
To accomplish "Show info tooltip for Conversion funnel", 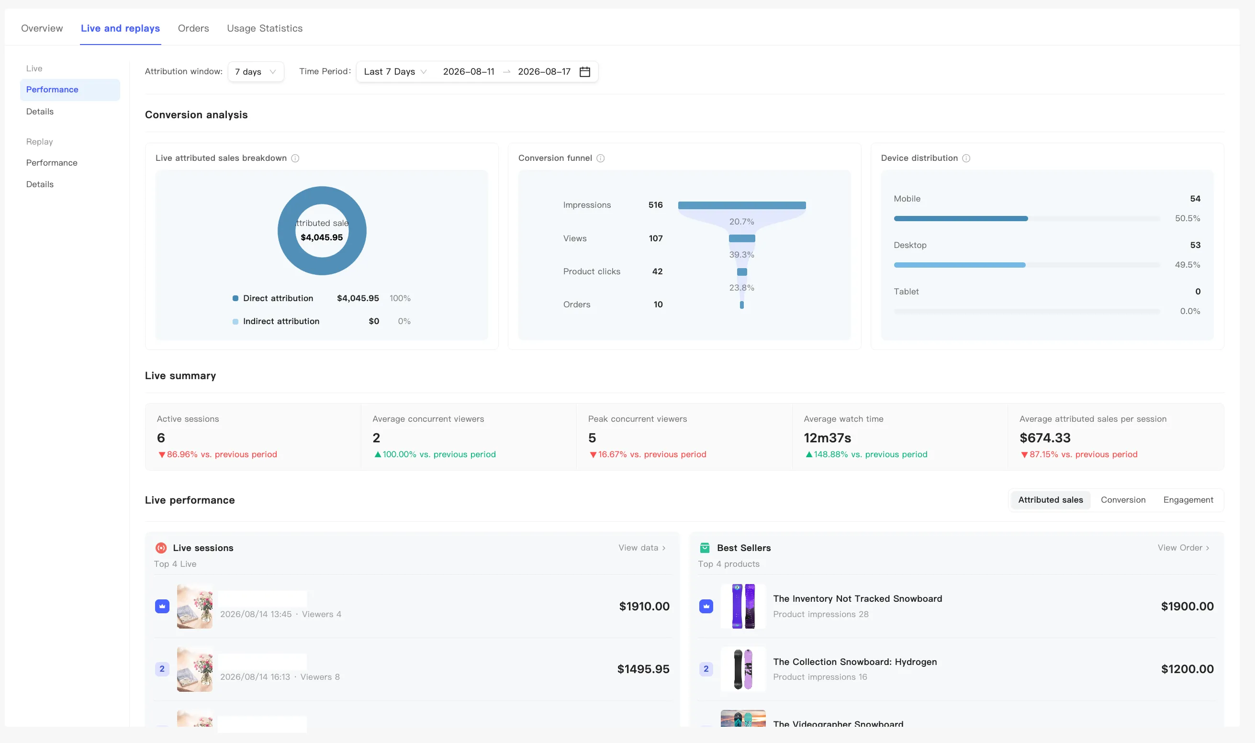I will coord(601,158).
